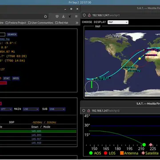Click the SEARCH button
The image size is (160, 160).
pos(12,35)
